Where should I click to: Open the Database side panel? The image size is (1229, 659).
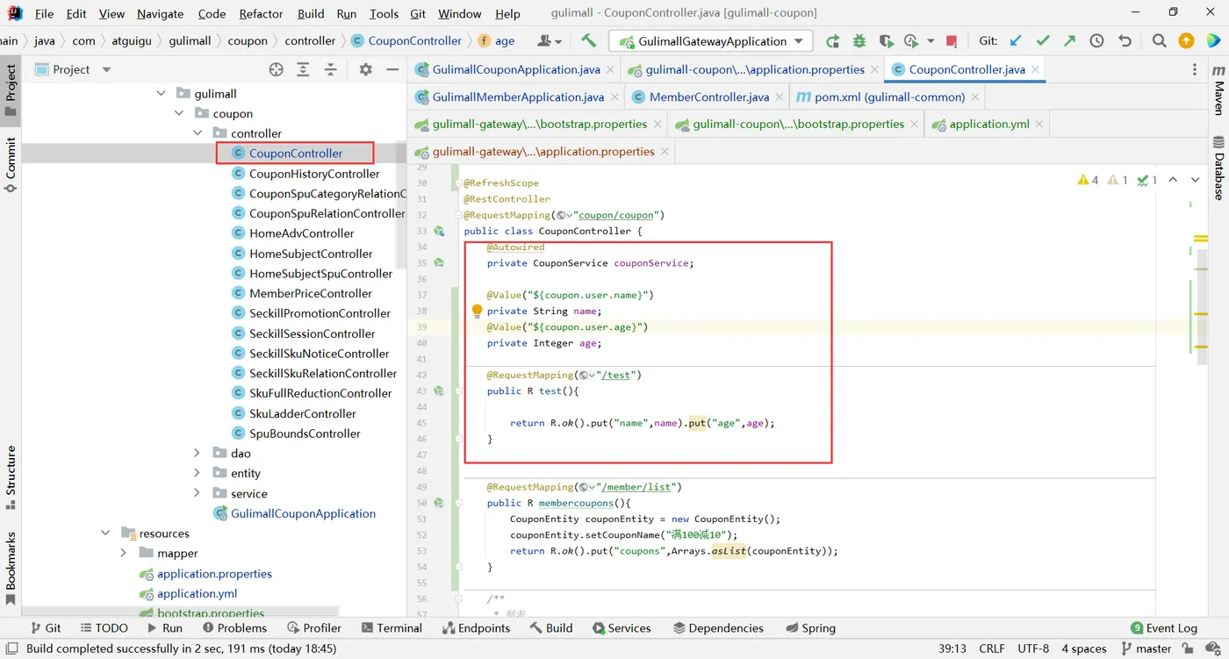(x=1218, y=168)
